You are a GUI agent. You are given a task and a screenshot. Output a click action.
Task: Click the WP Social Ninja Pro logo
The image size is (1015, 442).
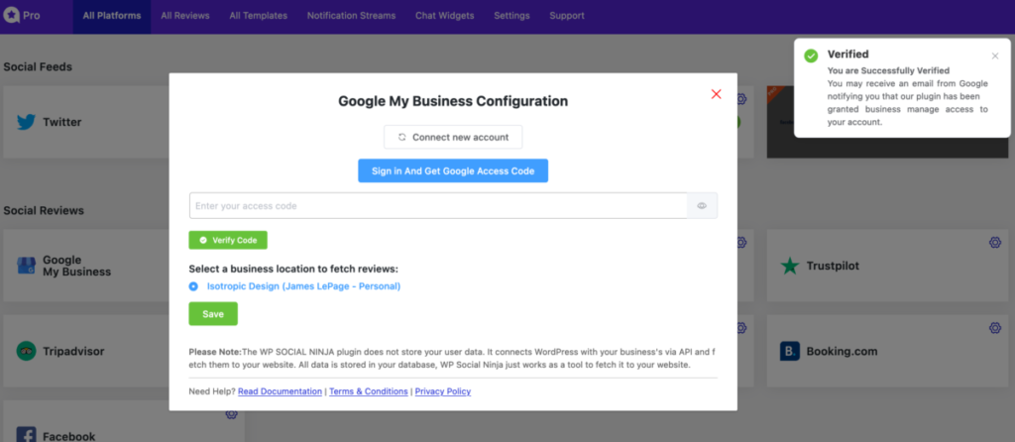22,16
